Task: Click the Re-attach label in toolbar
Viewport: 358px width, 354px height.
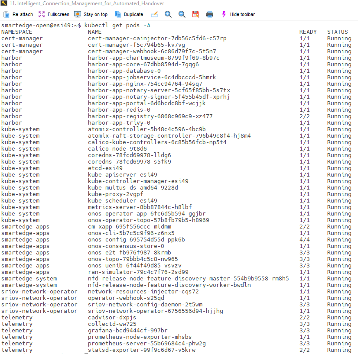Action: [x=23, y=14]
